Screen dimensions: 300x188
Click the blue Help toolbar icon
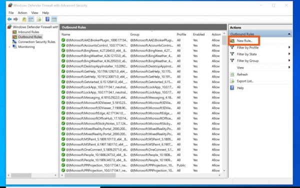(x=47, y=19)
